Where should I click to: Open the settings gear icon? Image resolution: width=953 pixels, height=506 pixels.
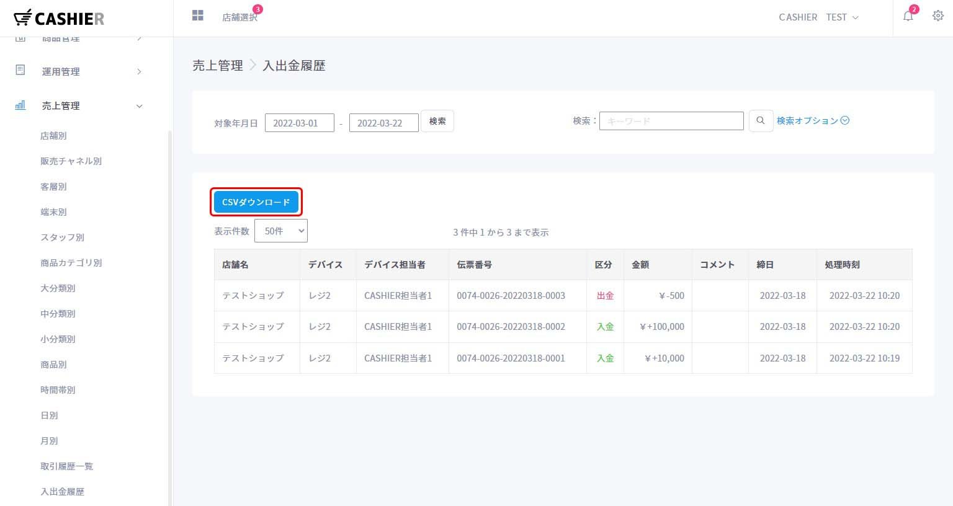938,16
